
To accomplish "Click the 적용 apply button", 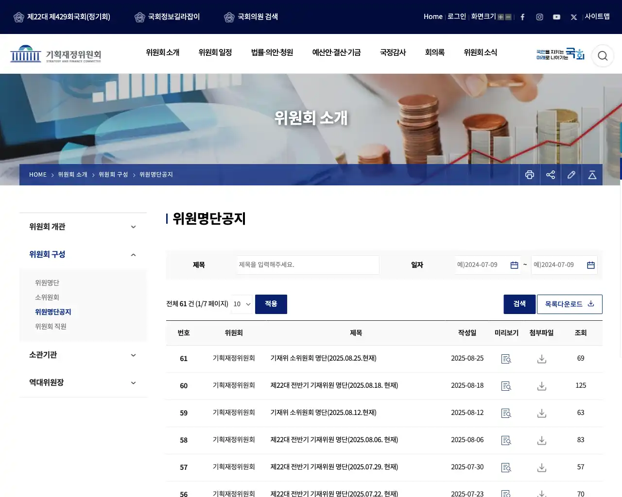I will tap(271, 304).
